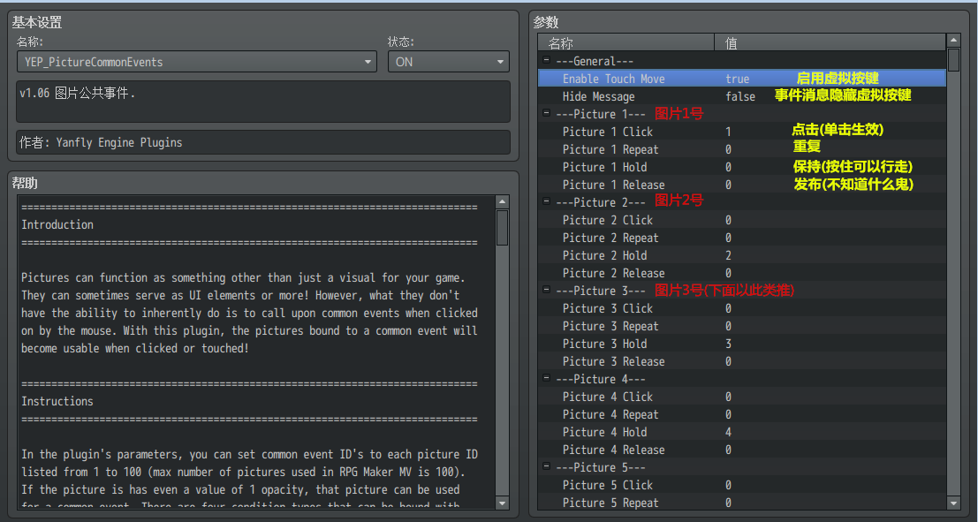Collapse the ---Picture 2--- parameter group

(x=547, y=202)
